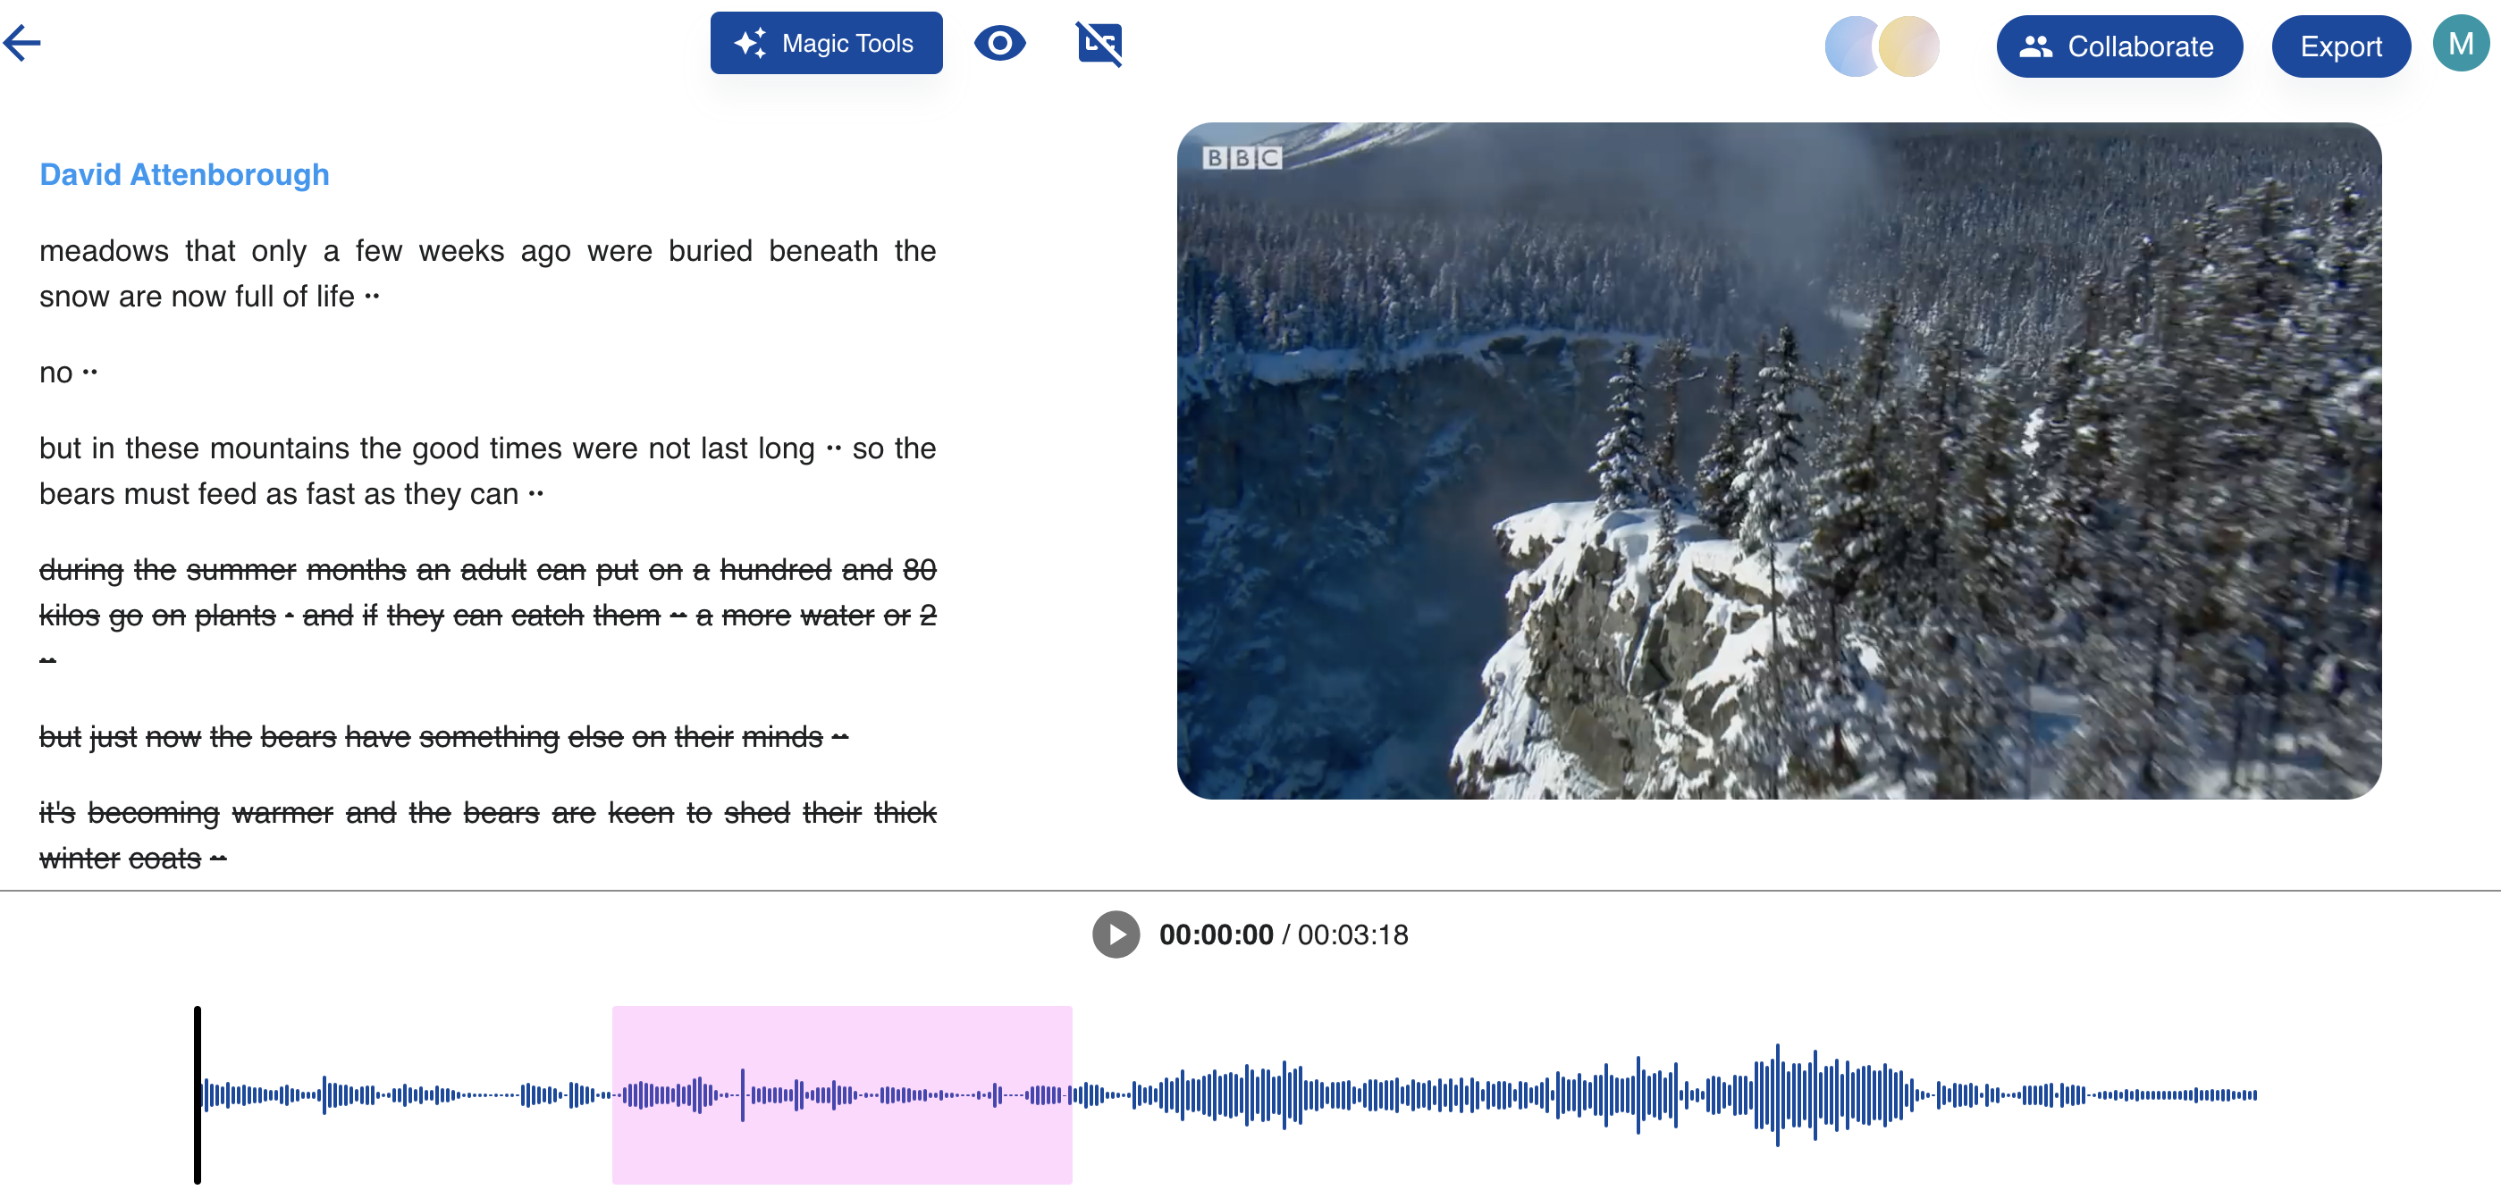Click strikethrough word "during"
The image size is (2501, 1190).
click(80, 570)
